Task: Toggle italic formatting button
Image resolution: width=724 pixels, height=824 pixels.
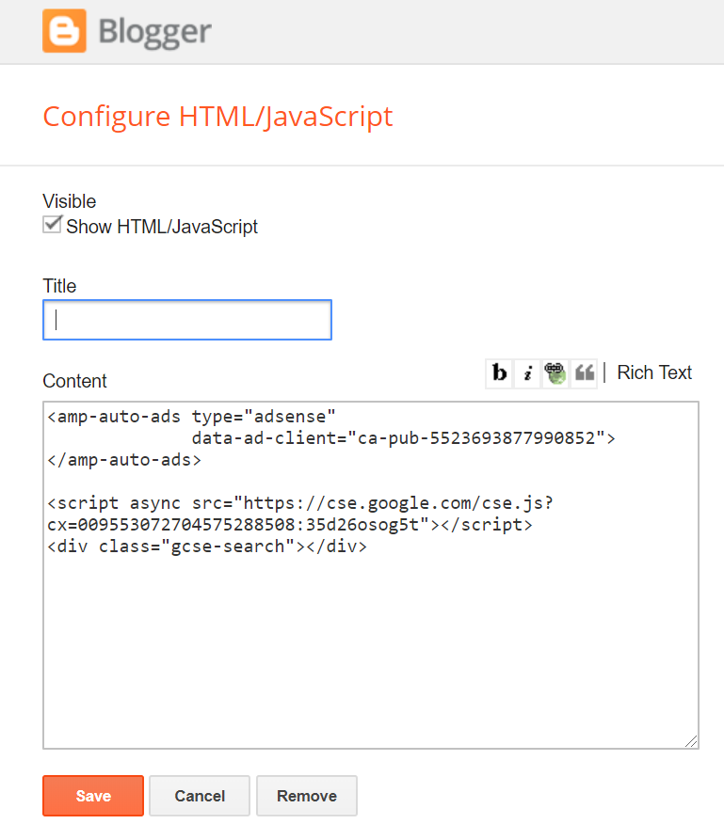Action: (527, 373)
